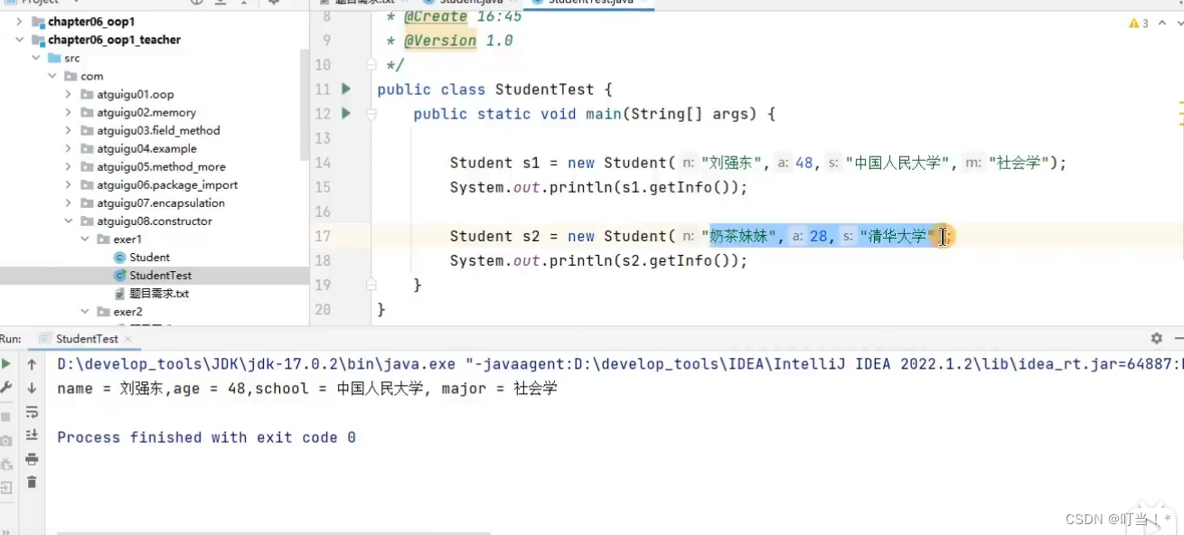Close the StudentTest run tab
The height and width of the screenshot is (535, 1184).
pyautogui.click(x=128, y=339)
